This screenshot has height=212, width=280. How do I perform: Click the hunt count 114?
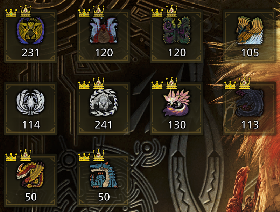pos(31,125)
